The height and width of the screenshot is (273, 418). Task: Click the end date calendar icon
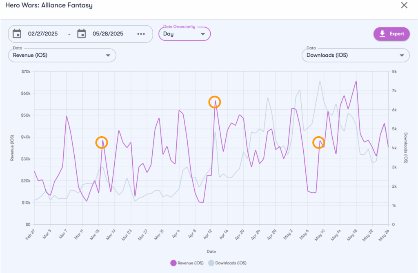[x=82, y=33]
